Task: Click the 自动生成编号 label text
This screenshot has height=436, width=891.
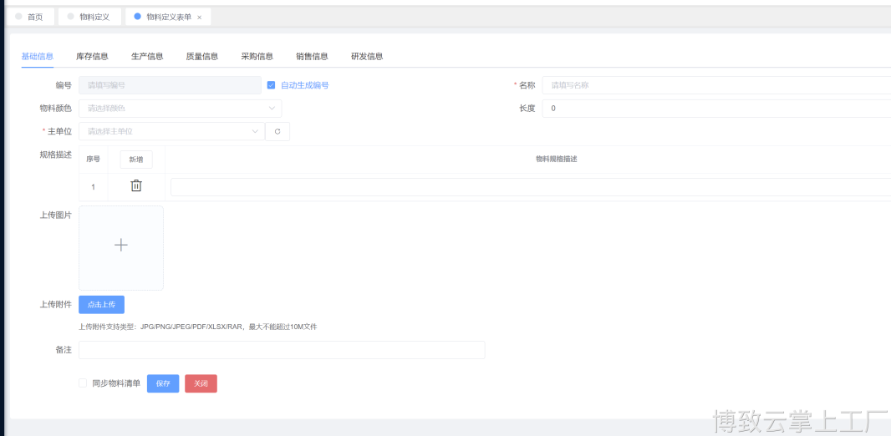Action: pos(304,85)
